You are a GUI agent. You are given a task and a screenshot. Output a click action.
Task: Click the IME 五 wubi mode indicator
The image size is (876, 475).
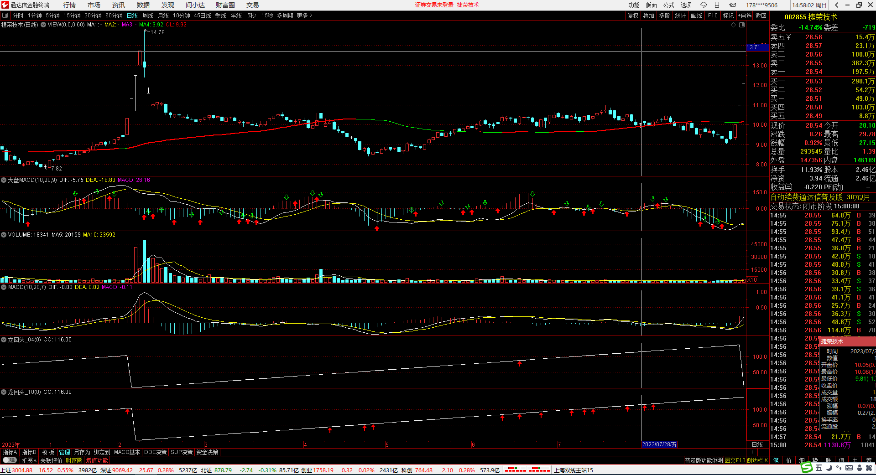pyautogui.click(x=819, y=468)
